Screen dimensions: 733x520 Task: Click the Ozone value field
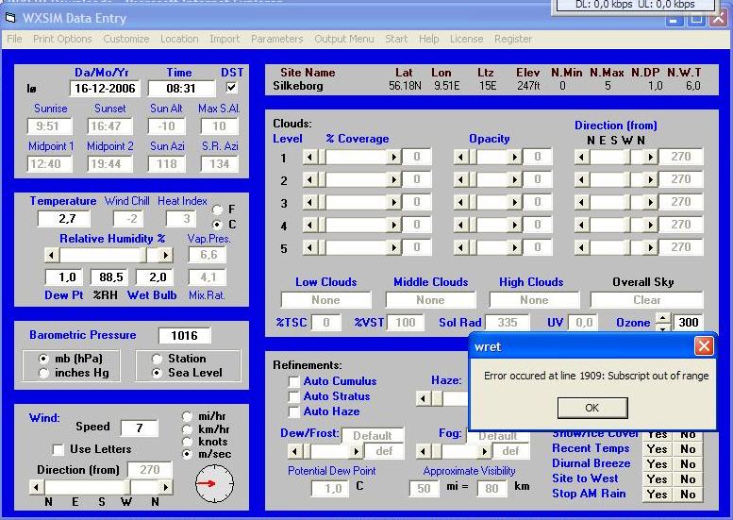click(x=688, y=322)
